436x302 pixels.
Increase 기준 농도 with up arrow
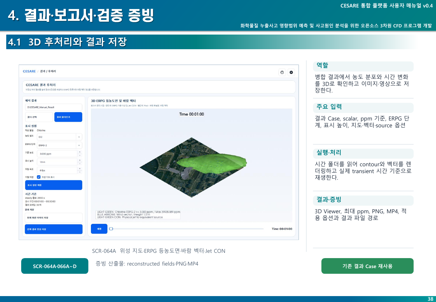(x=80, y=152)
